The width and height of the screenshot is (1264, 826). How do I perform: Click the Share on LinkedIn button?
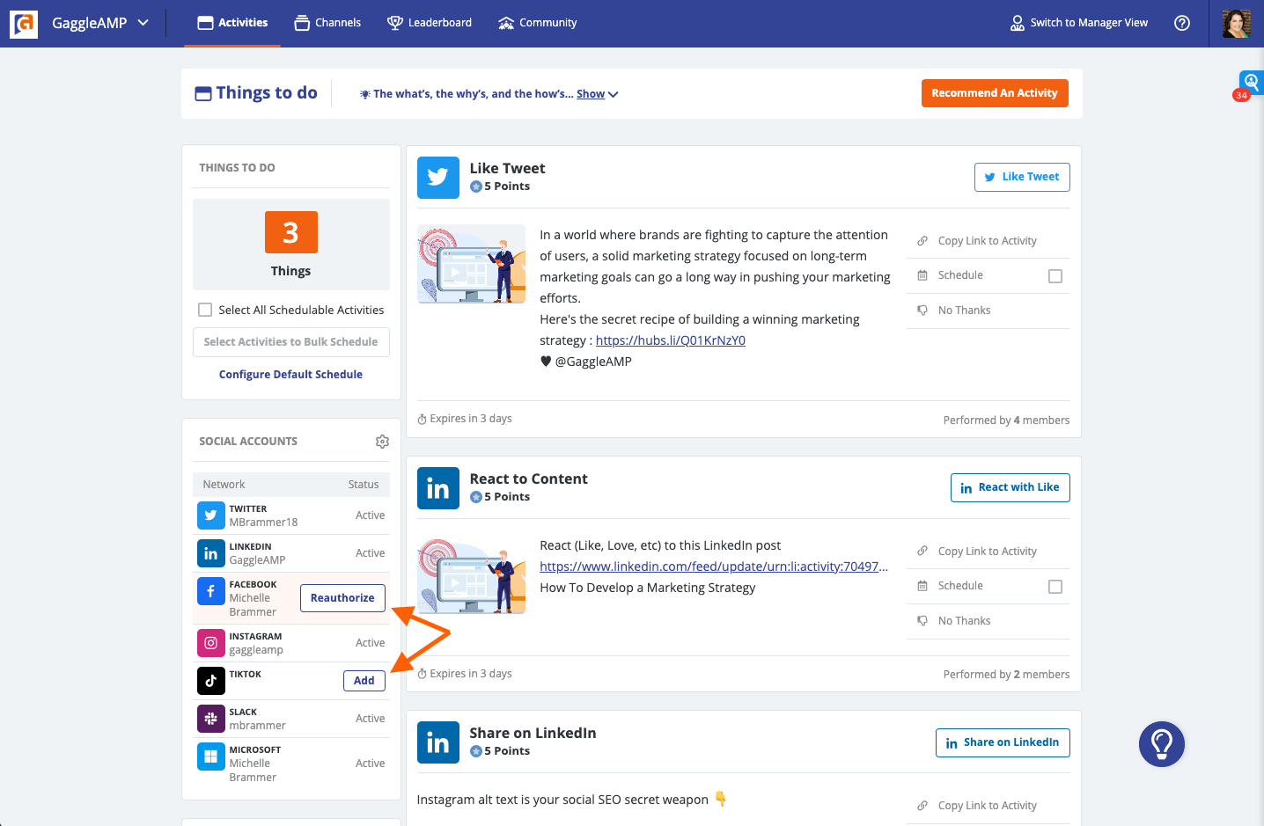pyautogui.click(x=1003, y=742)
